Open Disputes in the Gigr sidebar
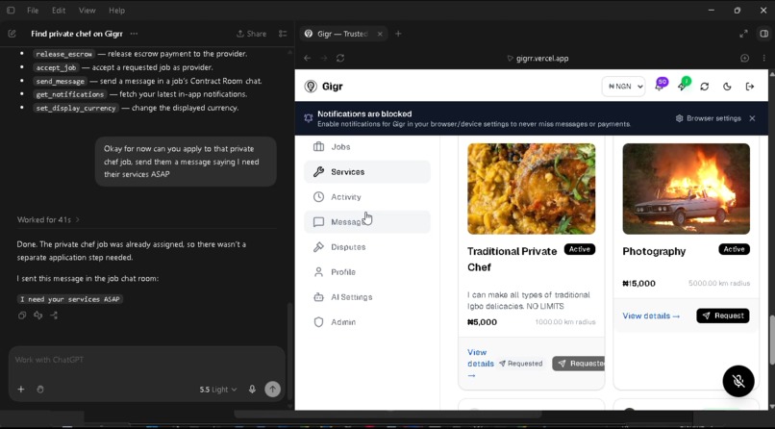This screenshot has width=775, height=429. tap(366, 247)
